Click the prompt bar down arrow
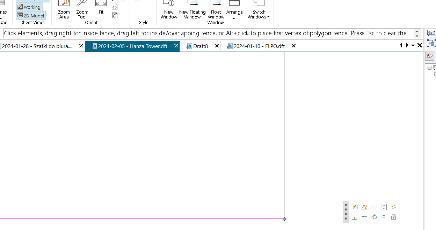Screen dimensions: 436x230 417,36
